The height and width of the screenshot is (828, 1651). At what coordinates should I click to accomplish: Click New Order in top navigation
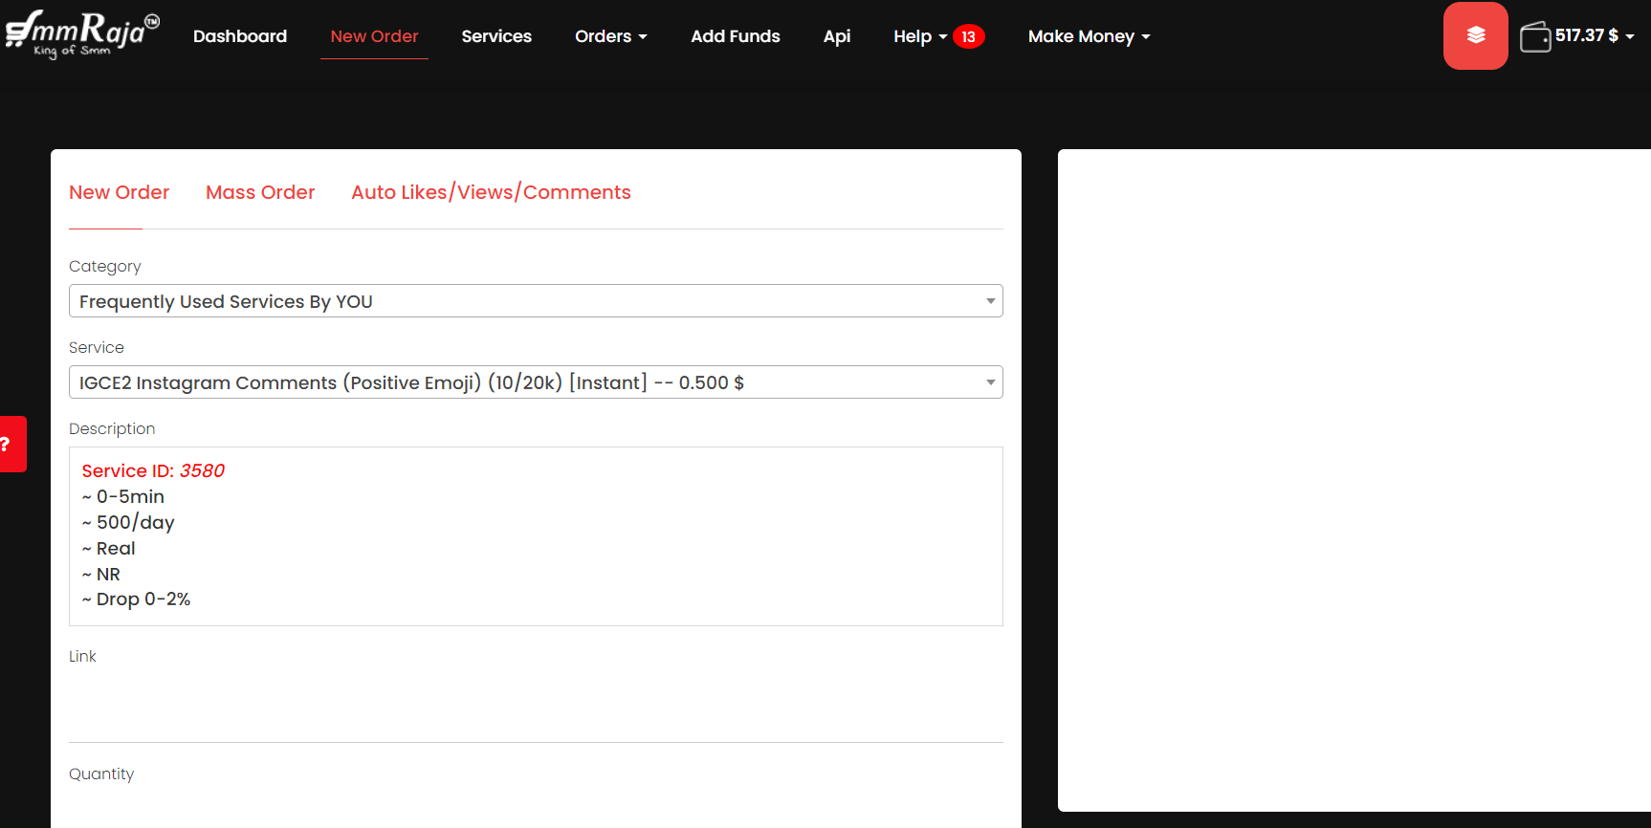[374, 36]
